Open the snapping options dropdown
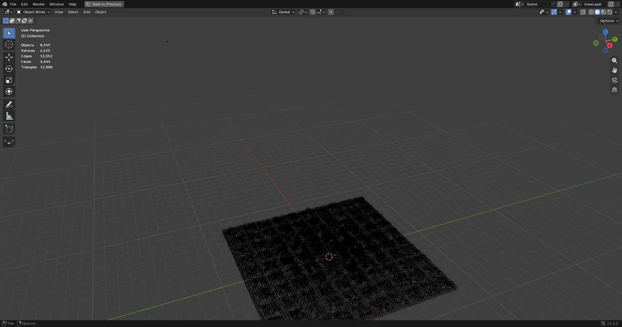 322,12
